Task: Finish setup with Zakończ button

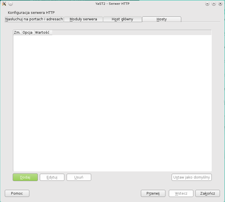Action: point(207,193)
